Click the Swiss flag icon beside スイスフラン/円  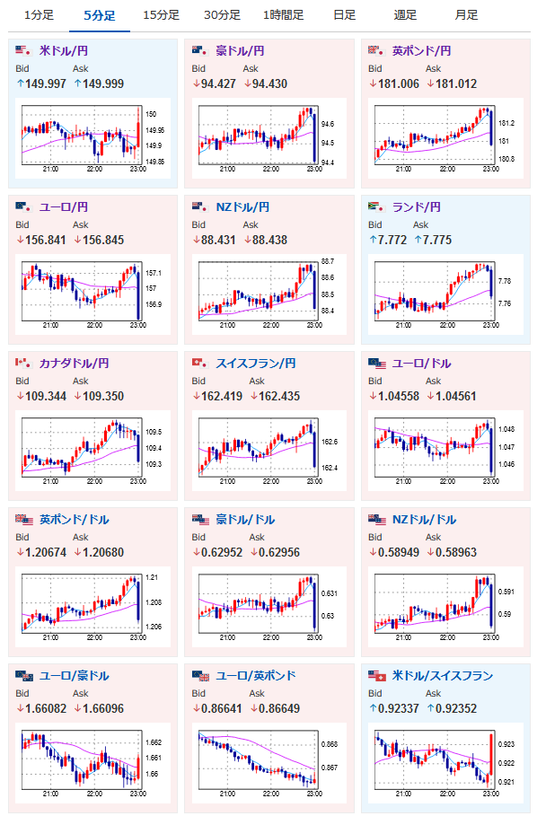(x=200, y=363)
